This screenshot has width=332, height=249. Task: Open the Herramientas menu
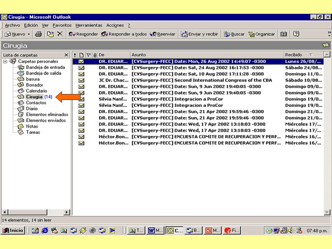click(89, 25)
